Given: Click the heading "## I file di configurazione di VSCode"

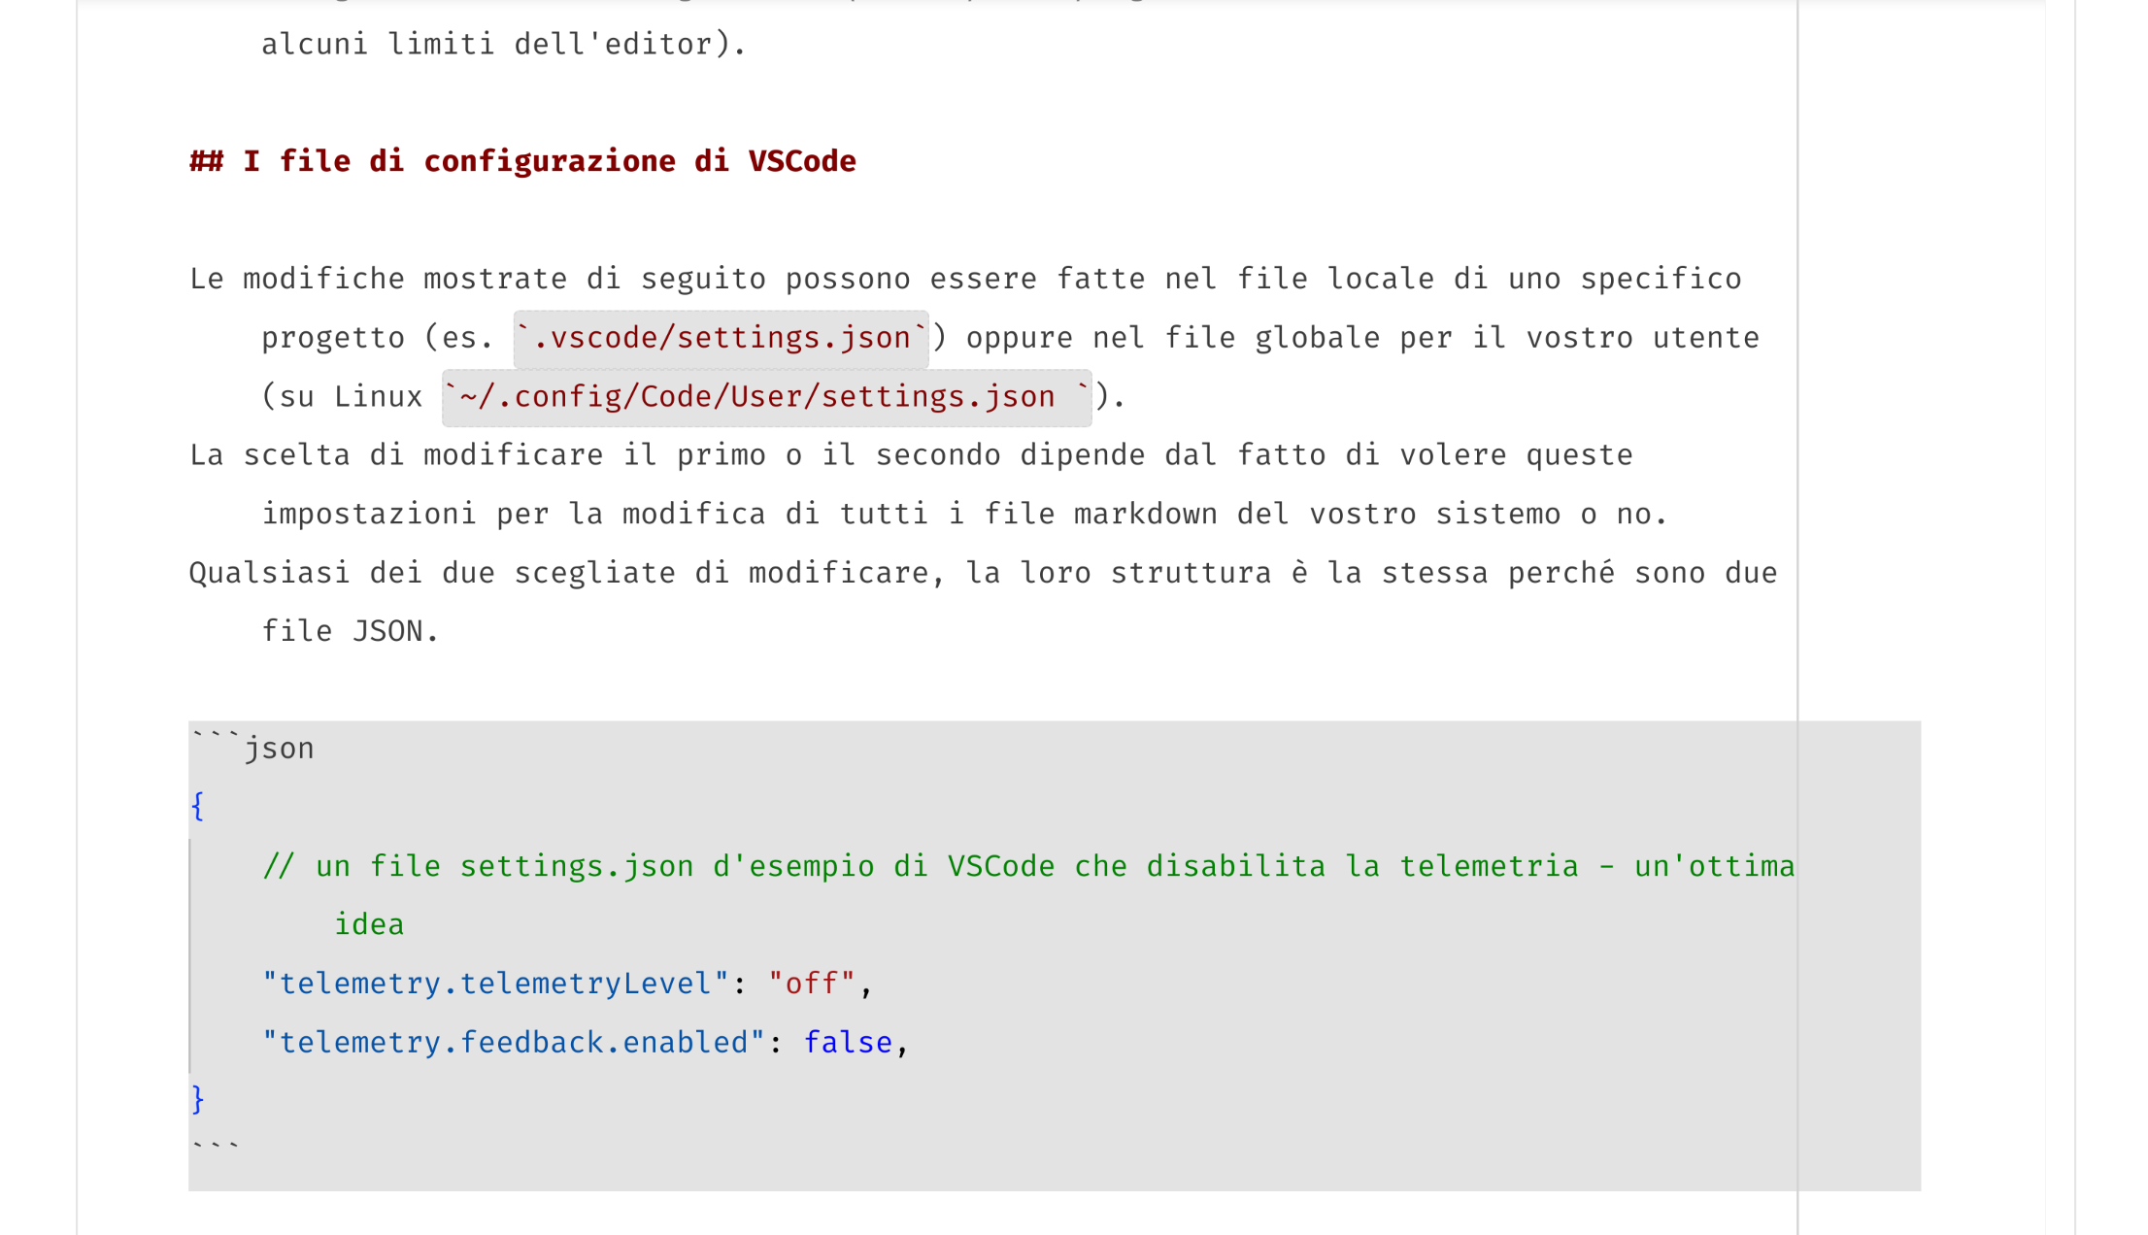Looking at the screenshot, I should [x=522, y=161].
